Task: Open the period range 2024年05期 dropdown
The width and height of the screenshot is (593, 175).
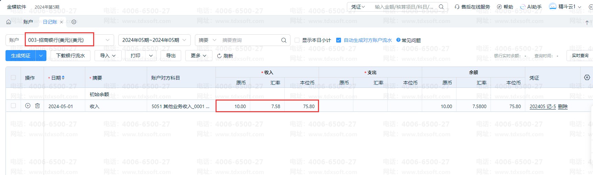Action: click(154, 40)
